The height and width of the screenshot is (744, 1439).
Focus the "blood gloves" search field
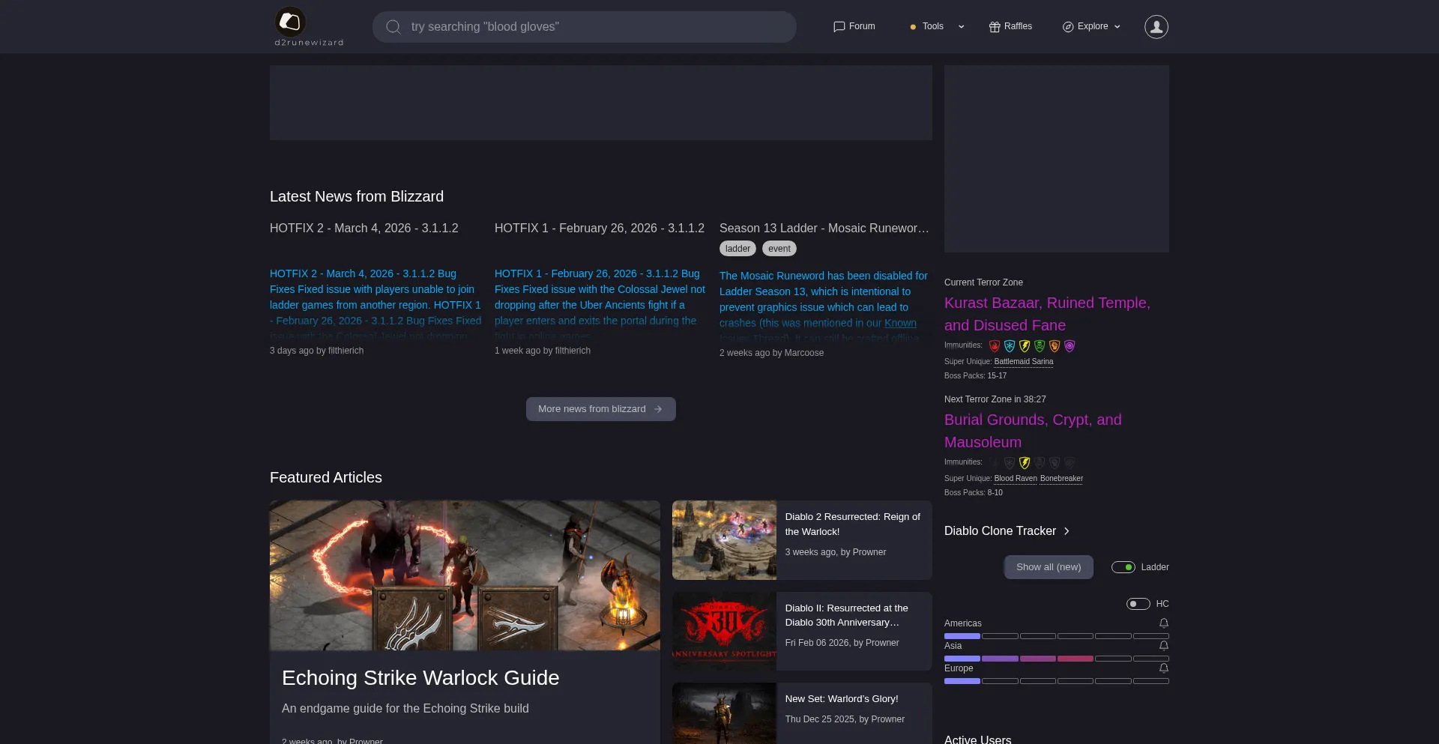click(585, 27)
